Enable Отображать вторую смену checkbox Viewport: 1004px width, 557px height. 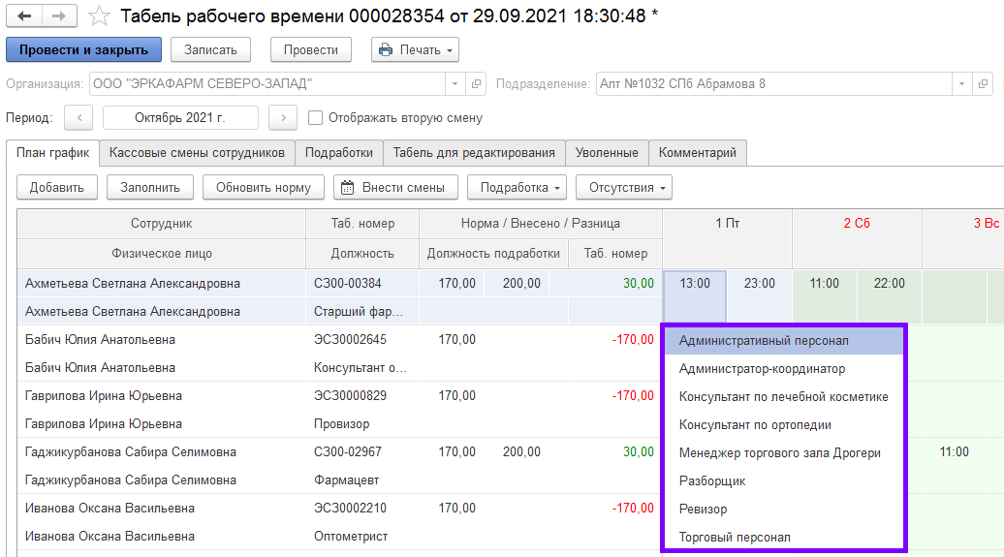[x=315, y=118]
